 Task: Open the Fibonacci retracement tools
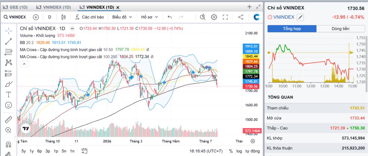(8, 52)
